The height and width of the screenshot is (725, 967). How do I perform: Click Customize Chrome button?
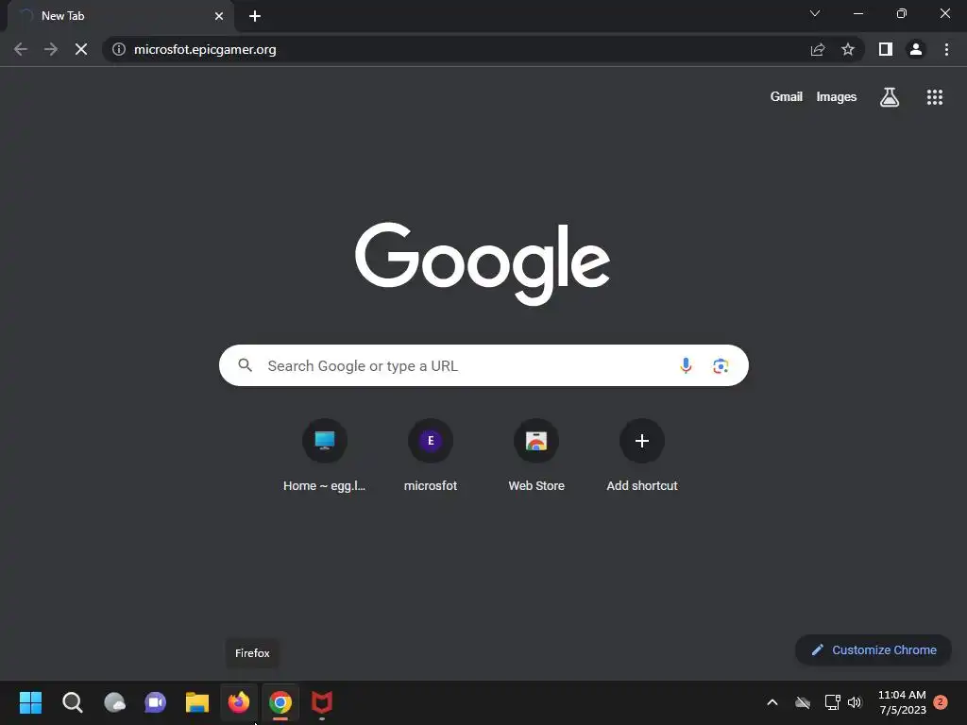[x=874, y=649]
